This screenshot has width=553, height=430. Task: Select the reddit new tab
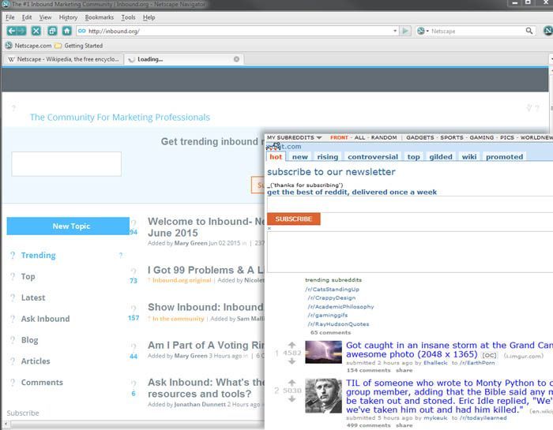pos(299,157)
